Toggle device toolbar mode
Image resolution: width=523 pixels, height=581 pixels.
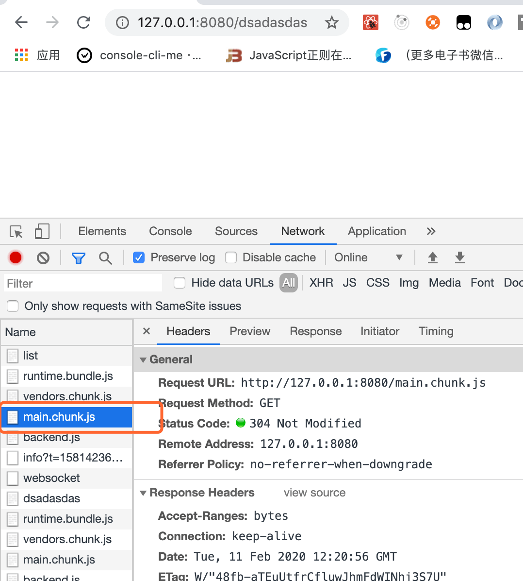pyautogui.click(x=42, y=232)
